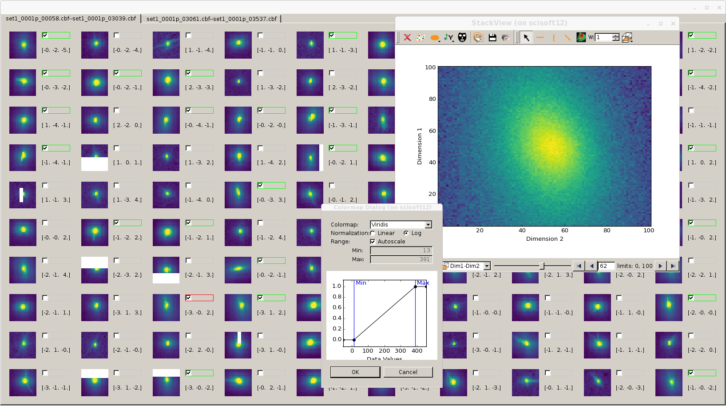The width and height of the screenshot is (726, 406).
Task: Expand the orange ellipse shape dropdown
Action: click(440, 40)
